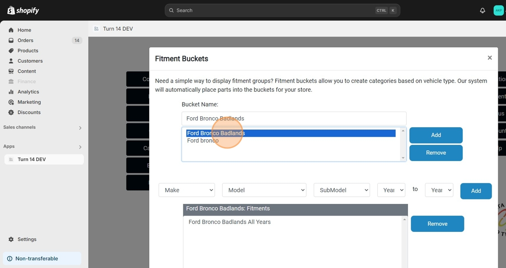Click bucket list scrollbar down arrow
The width and height of the screenshot is (506, 268).
point(403,158)
